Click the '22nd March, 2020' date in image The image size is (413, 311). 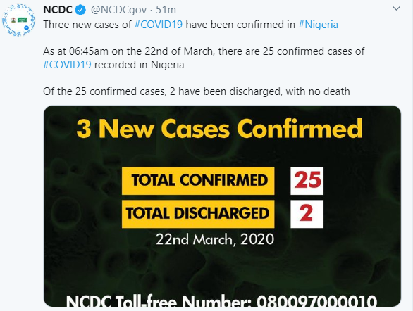(x=215, y=239)
